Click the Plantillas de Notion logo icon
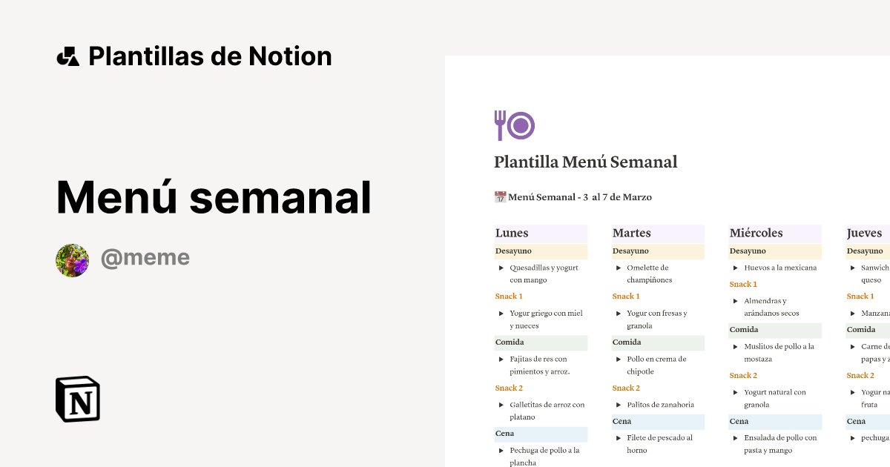 [x=68, y=56]
